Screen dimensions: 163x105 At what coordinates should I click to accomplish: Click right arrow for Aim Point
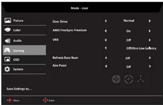click(x=150, y=66)
